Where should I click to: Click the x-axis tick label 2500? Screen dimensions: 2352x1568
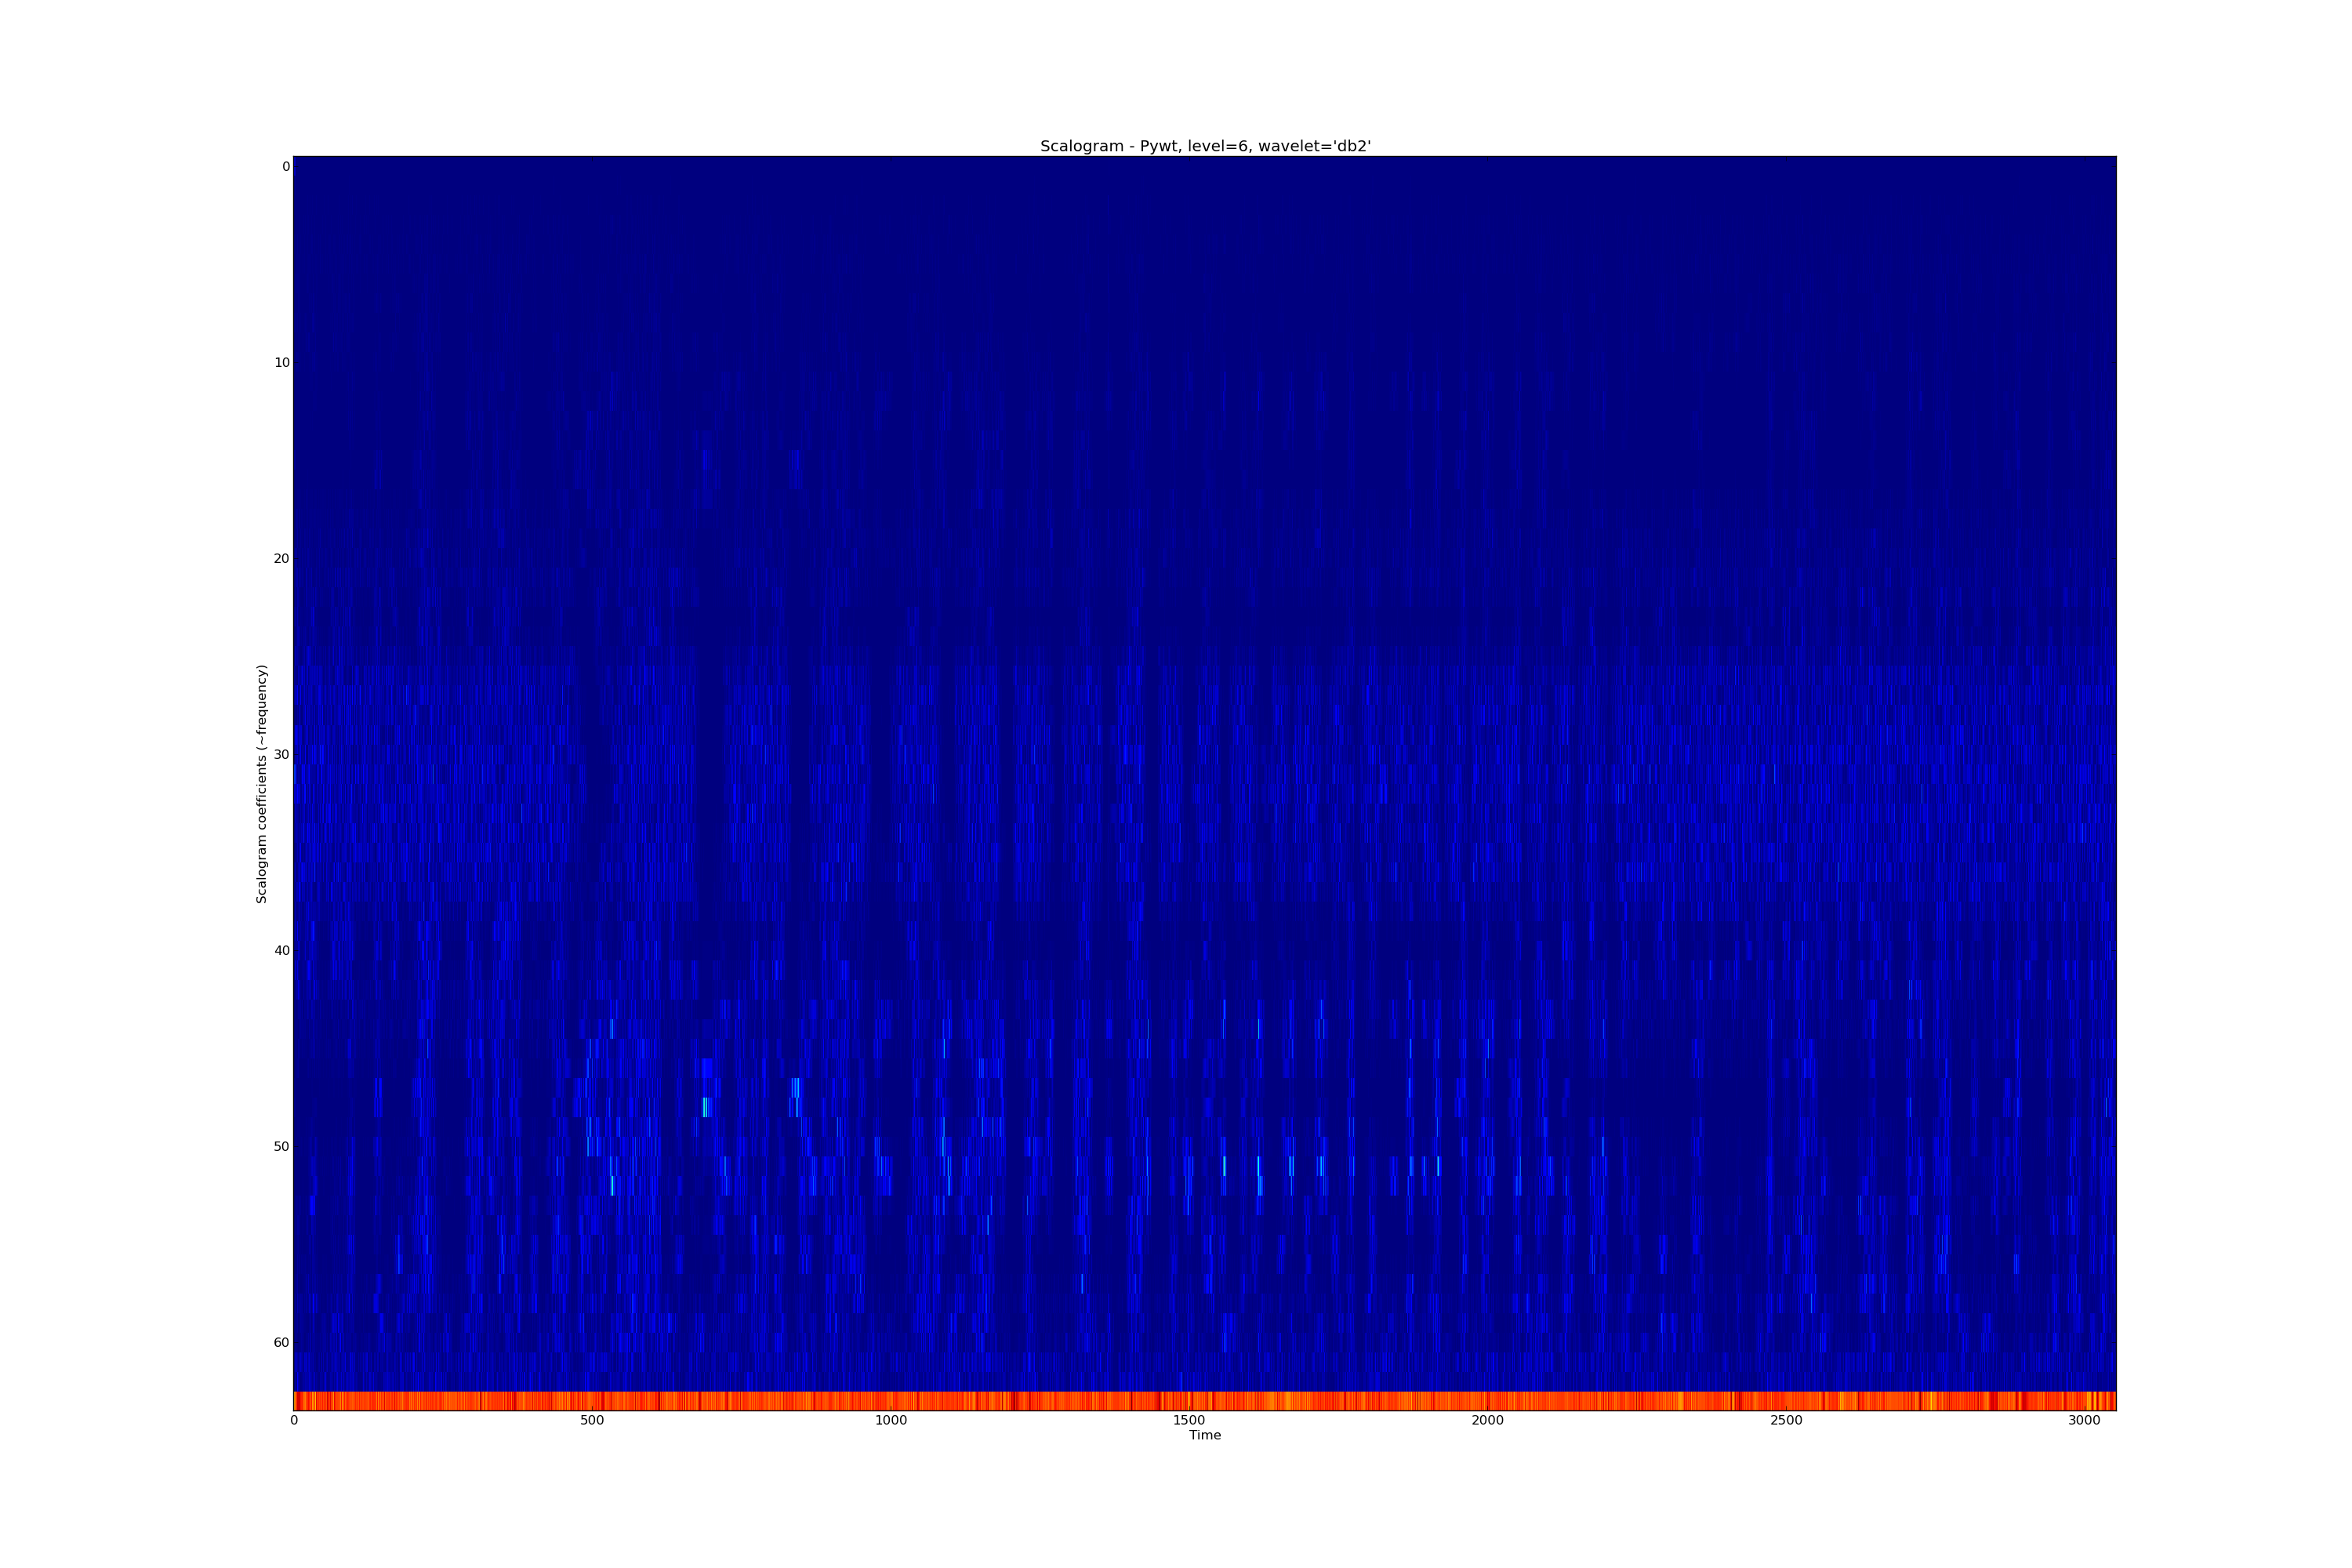1786,1420
